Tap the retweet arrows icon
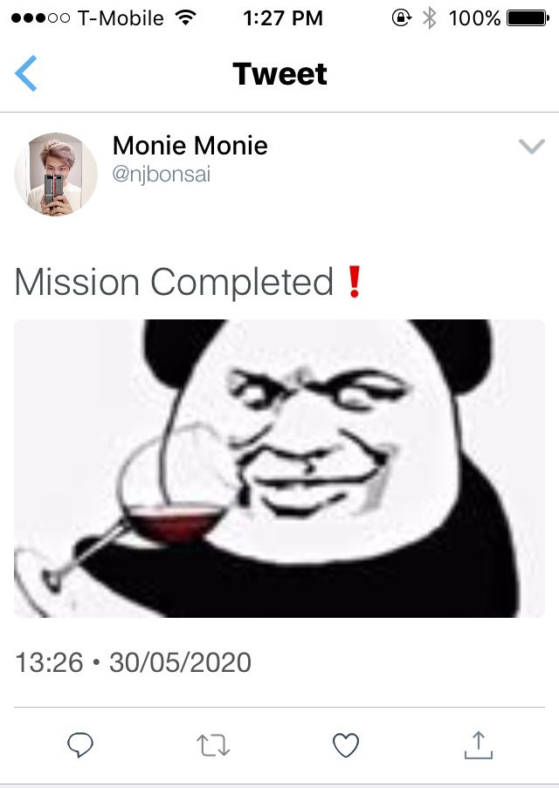Image resolution: width=559 pixels, height=788 pixels. coord(213,745)
